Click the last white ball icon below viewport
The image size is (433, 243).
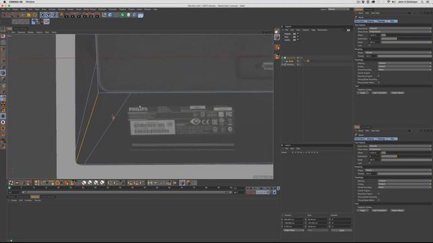[102, 182]
